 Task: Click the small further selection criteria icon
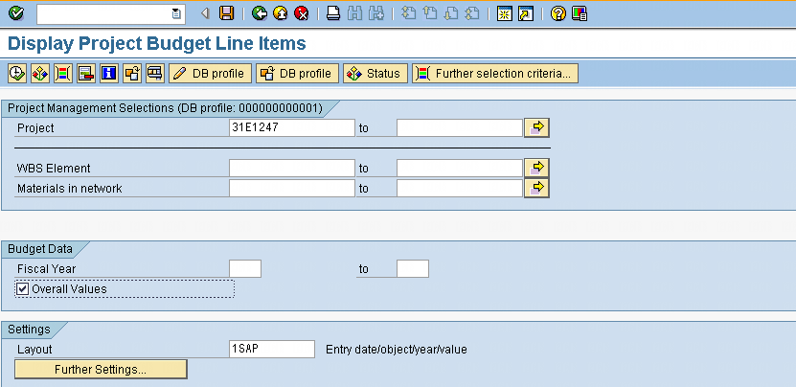click(63, 74)
